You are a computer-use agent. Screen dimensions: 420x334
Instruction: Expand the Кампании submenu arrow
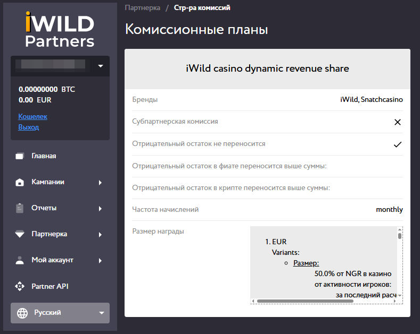click(x=100, y=183)
